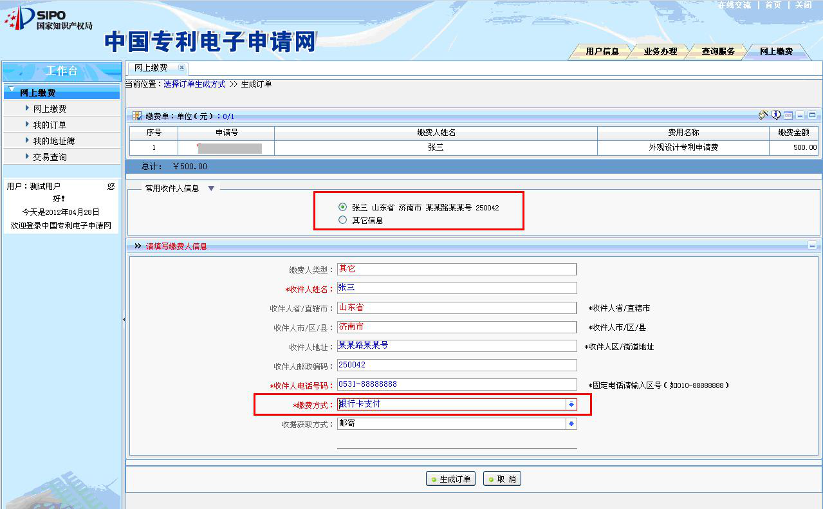Switch to the 查询服务 tab
The height and width of the screenshot is (509, 823).
[x=717, y=51]
